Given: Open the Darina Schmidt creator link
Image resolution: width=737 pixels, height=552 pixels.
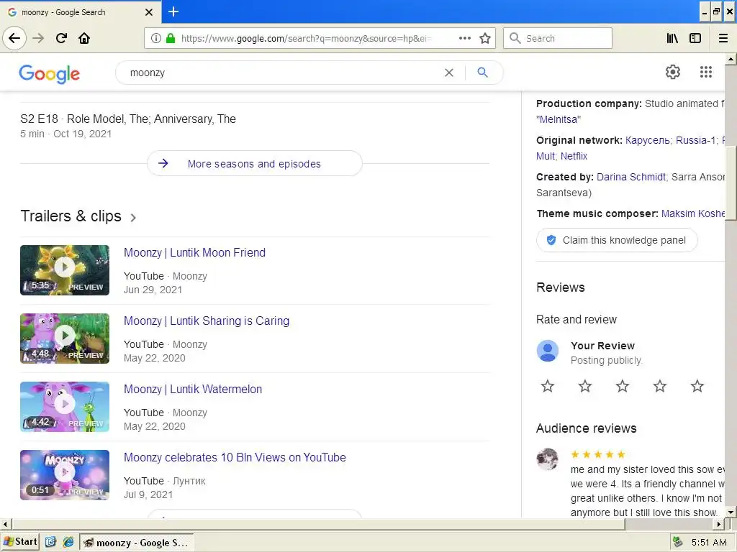Looking at the screenshot, I should pos(631,177).
